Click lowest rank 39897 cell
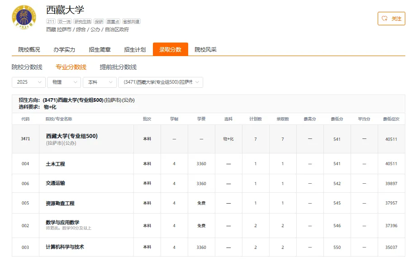The width and height of the screenshot is (418, 262). [391, 184]
